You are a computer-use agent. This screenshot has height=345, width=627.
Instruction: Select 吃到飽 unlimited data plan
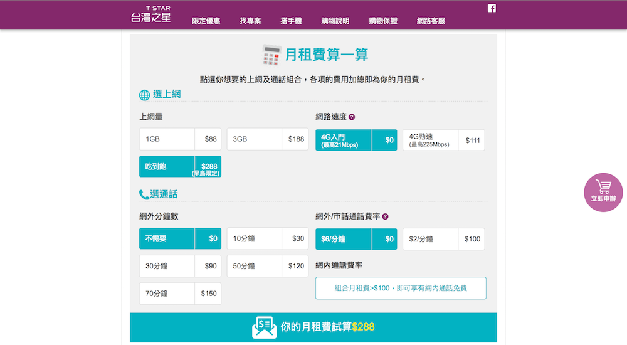[x=180, y=167]
